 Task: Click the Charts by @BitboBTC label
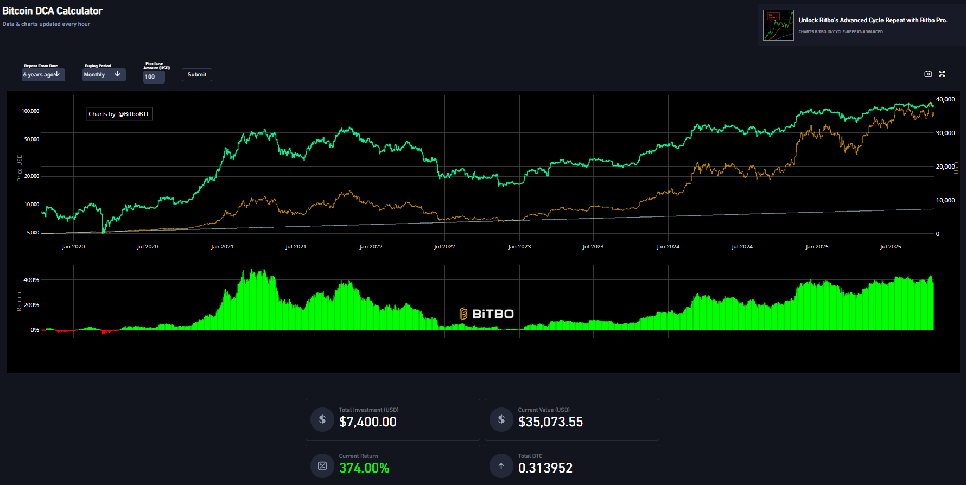tap(119, 114)
